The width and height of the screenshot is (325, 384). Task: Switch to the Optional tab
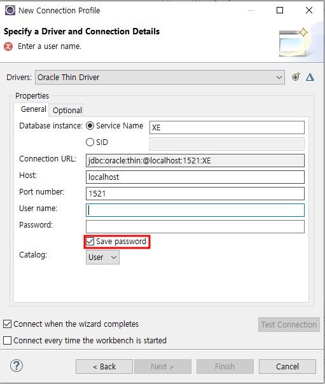tap(67, 111)
